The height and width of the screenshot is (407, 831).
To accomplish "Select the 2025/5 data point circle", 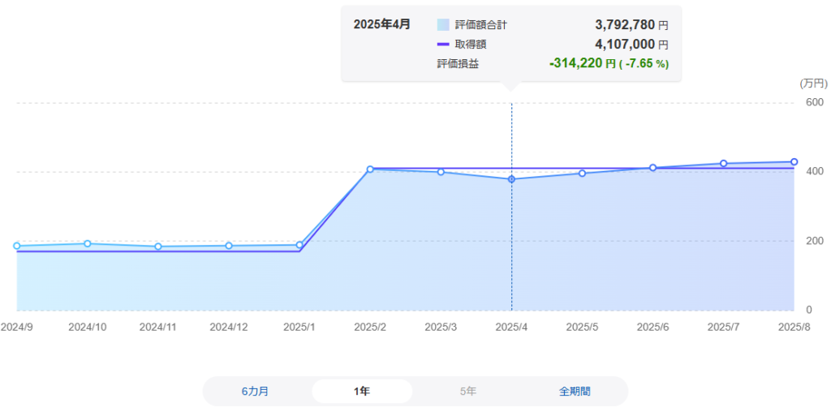I will [582, 174].
